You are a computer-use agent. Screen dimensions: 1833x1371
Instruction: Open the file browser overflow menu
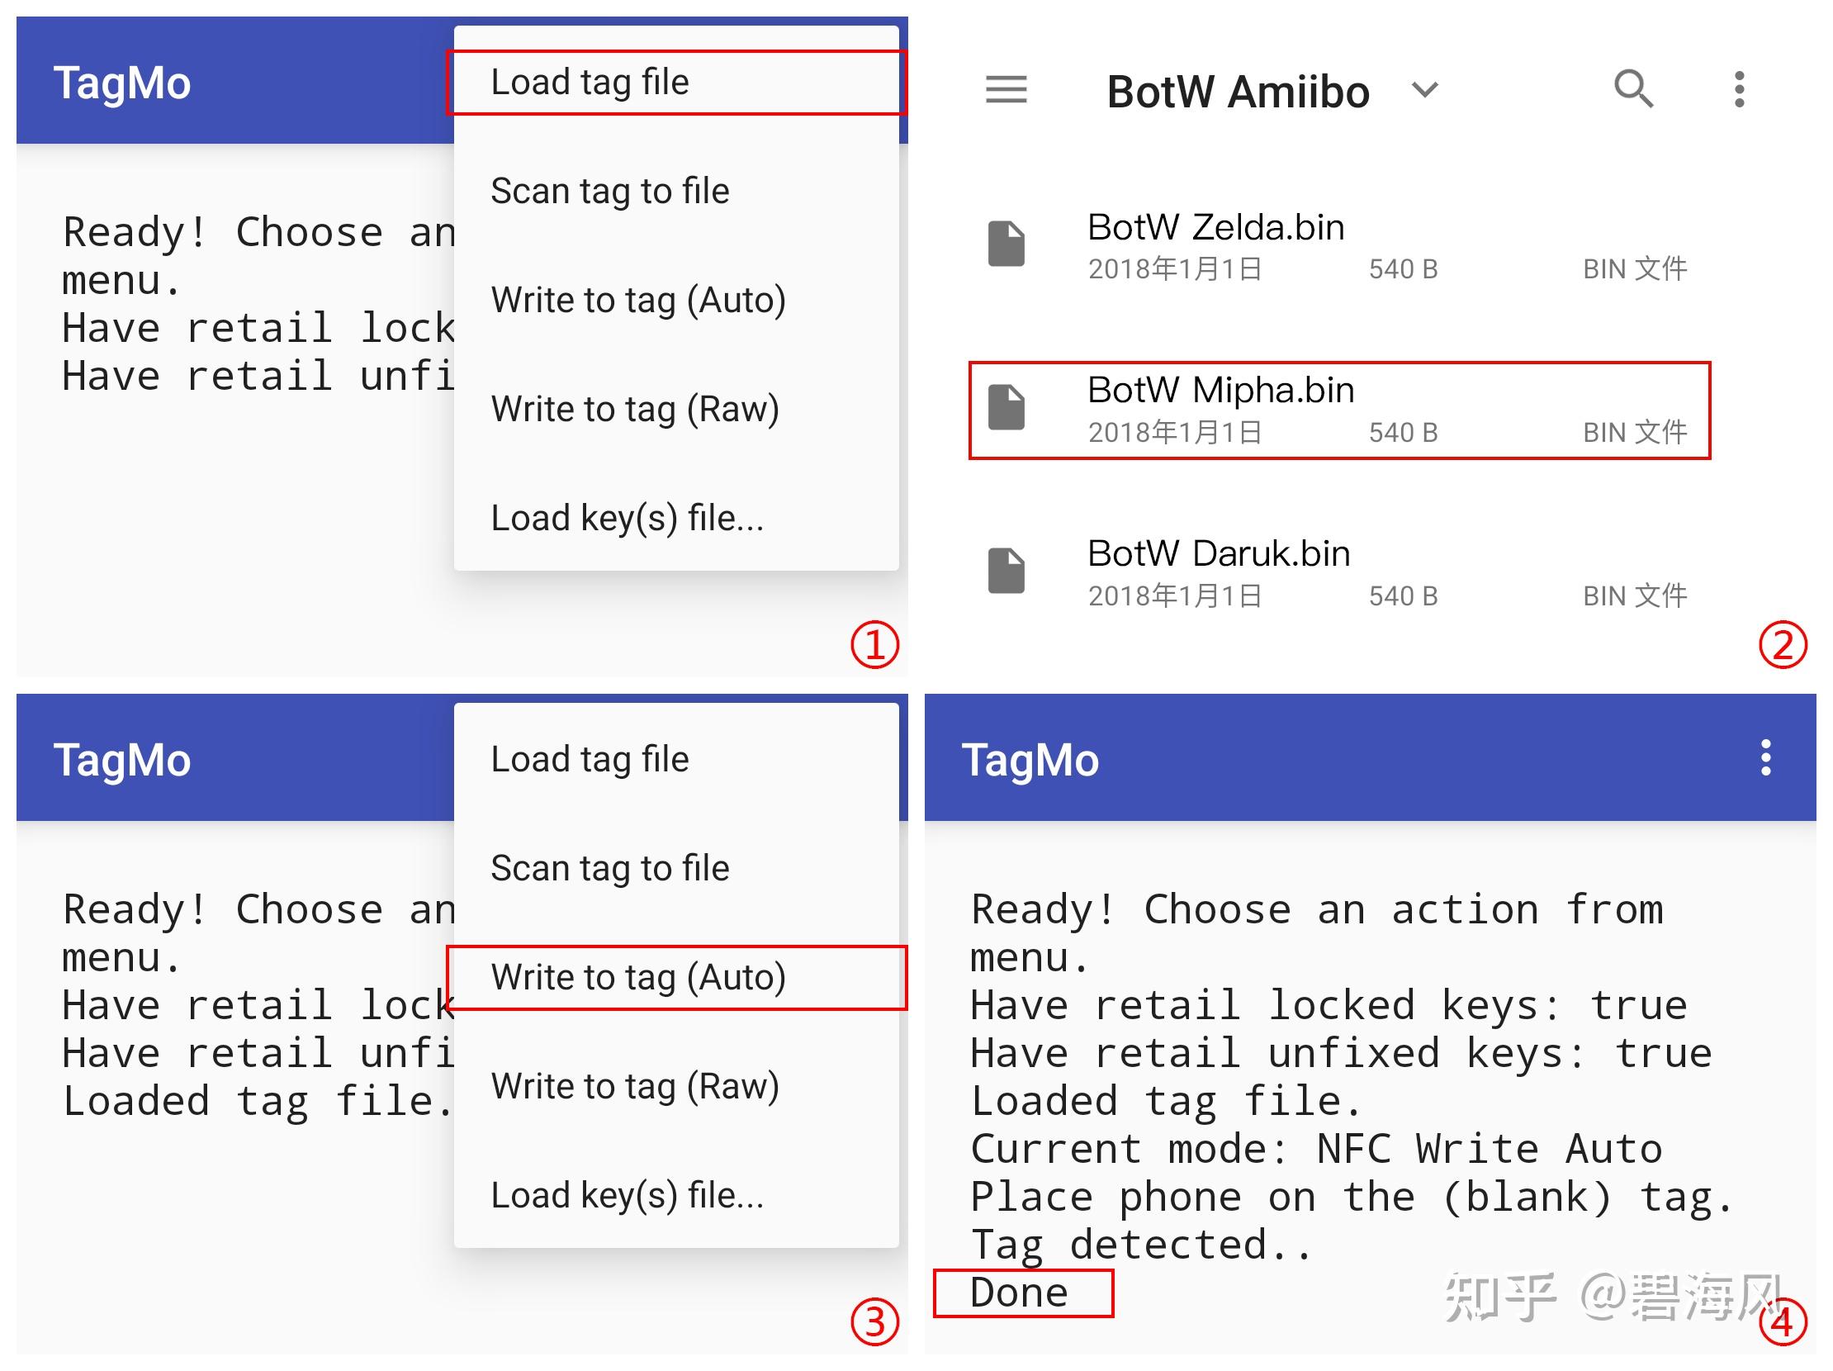[x=1741, y=89]
